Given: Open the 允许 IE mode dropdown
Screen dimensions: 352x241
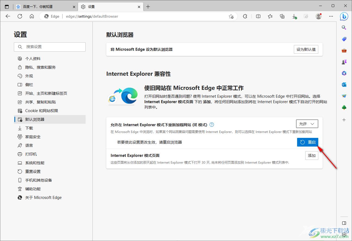Looking at the screenshot, I should pos(307,124).
